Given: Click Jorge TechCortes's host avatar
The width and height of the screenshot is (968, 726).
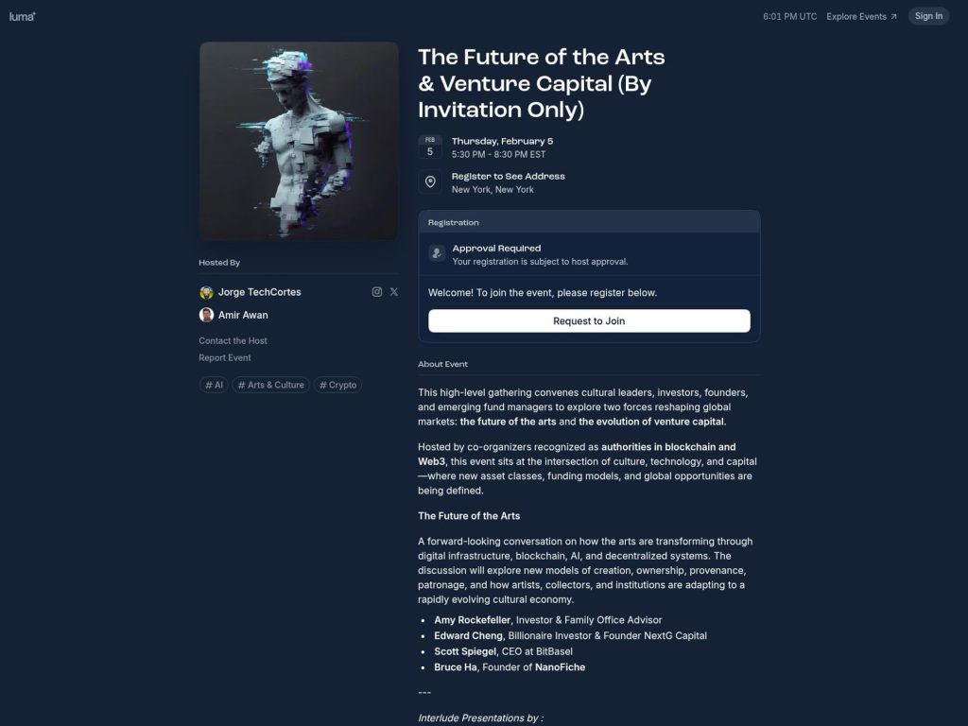Looking at the screenshot, I should point(206,292).
